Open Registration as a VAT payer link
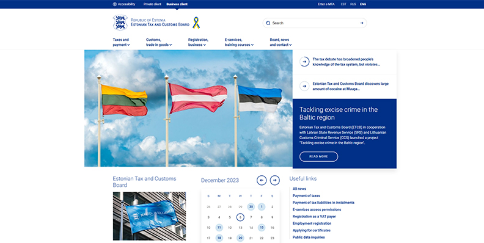484x243 pixels. click(314, 217)
